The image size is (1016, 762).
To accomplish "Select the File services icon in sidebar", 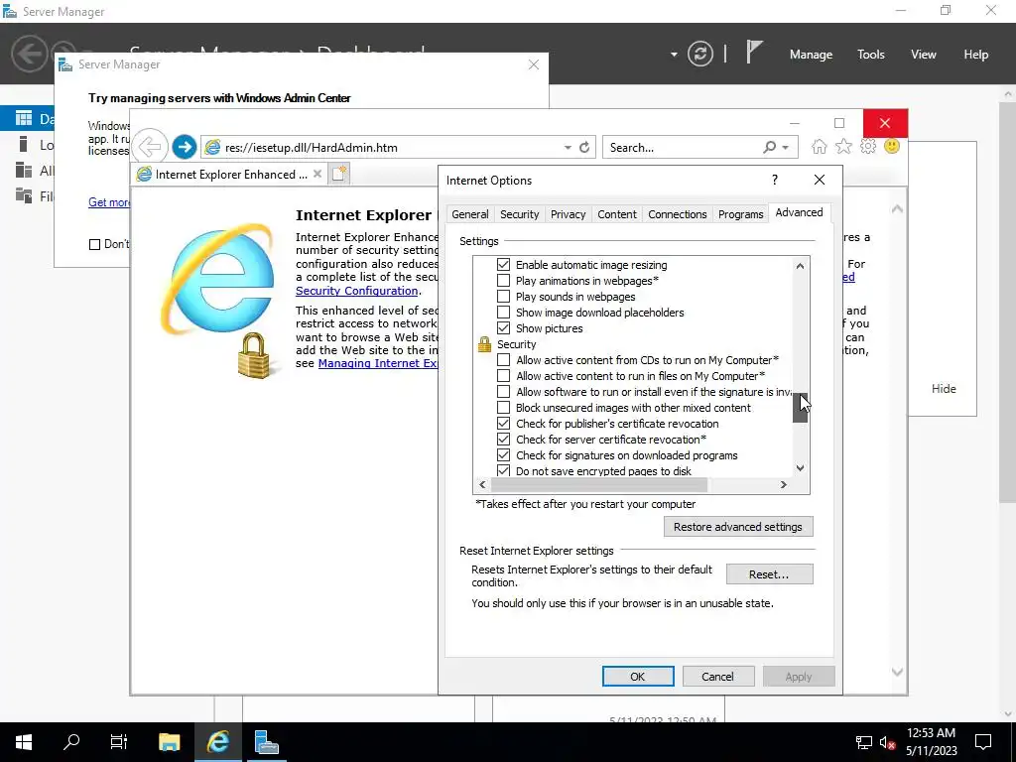I will (x=24, y=195).
